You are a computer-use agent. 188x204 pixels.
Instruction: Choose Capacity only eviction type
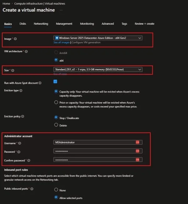56,91
